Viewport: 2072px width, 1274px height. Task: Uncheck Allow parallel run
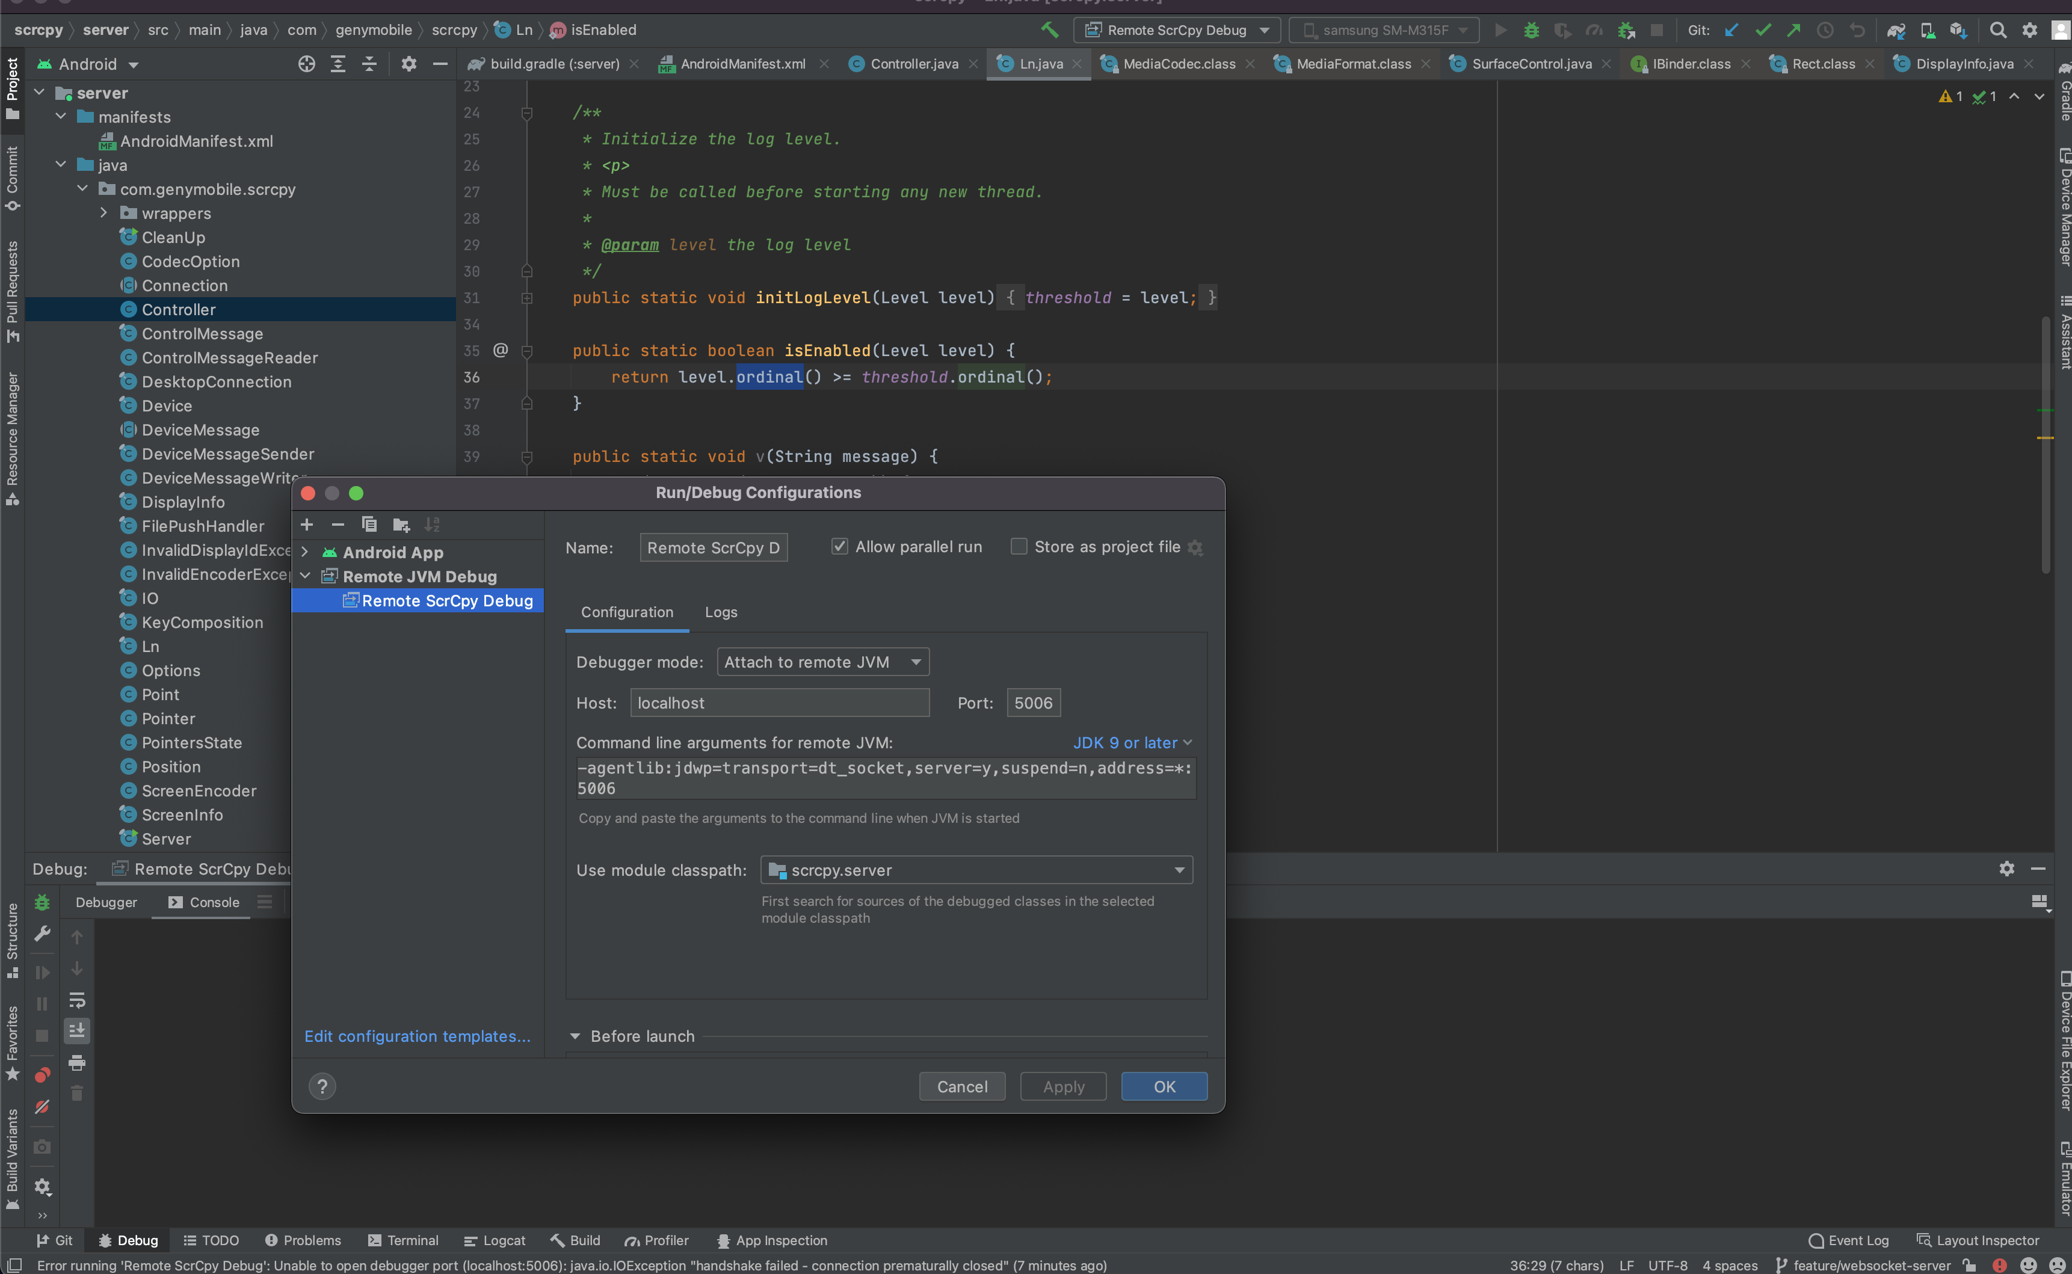(x=839, y=546)
